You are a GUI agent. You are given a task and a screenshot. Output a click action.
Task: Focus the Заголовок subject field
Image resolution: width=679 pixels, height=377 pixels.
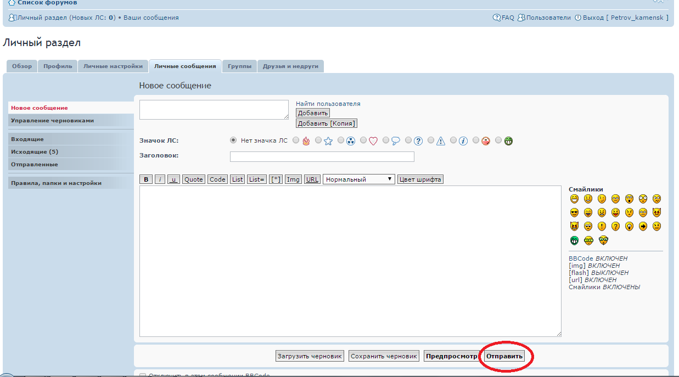322,157
